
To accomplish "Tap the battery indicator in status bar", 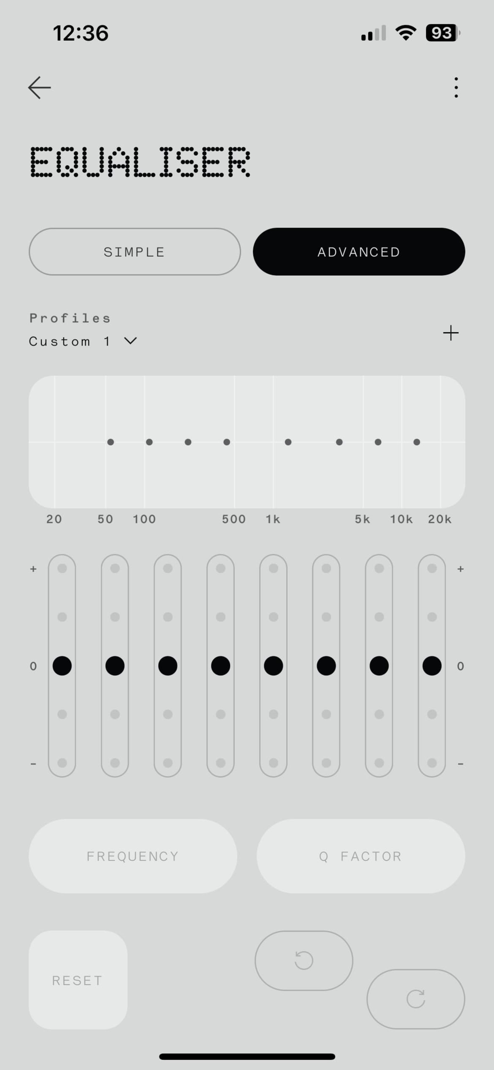I will (x=443, y=33).
